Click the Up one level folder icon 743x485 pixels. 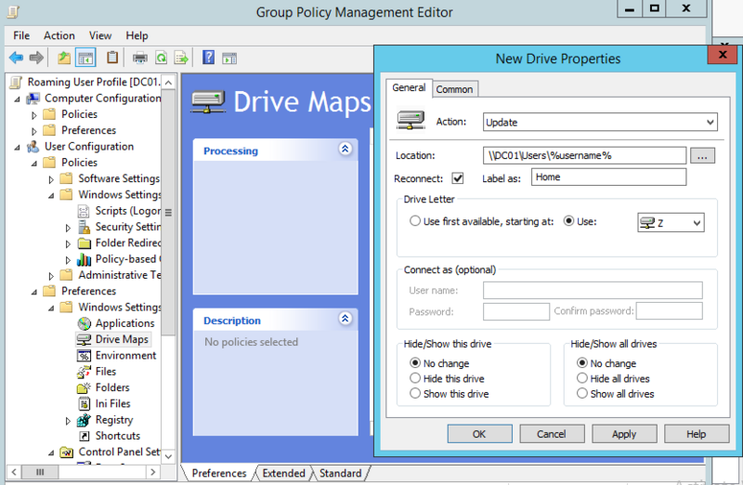64,58
